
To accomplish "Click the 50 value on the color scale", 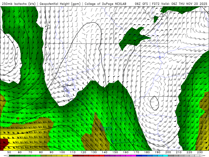I will (9, 152).
